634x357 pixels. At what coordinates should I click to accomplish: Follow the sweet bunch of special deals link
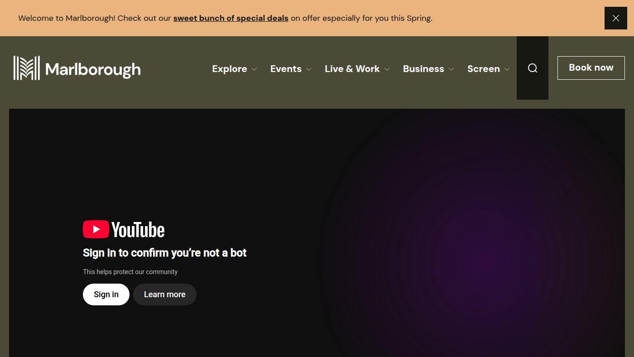point(231,19)
